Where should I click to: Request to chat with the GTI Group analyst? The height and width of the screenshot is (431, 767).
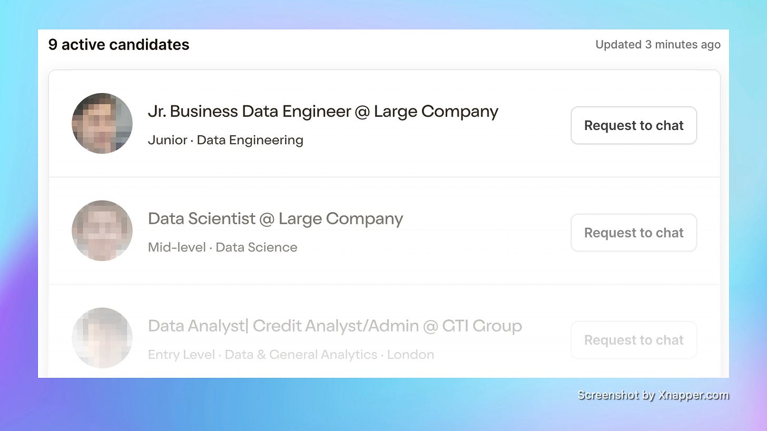coord(634,340)
